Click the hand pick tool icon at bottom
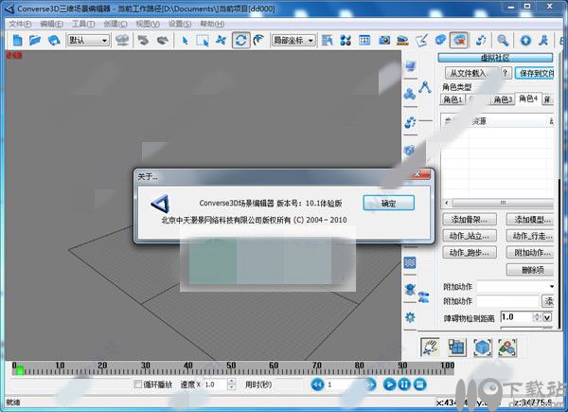The width and height of the screenshot is (568, 412). pos(431,347)
